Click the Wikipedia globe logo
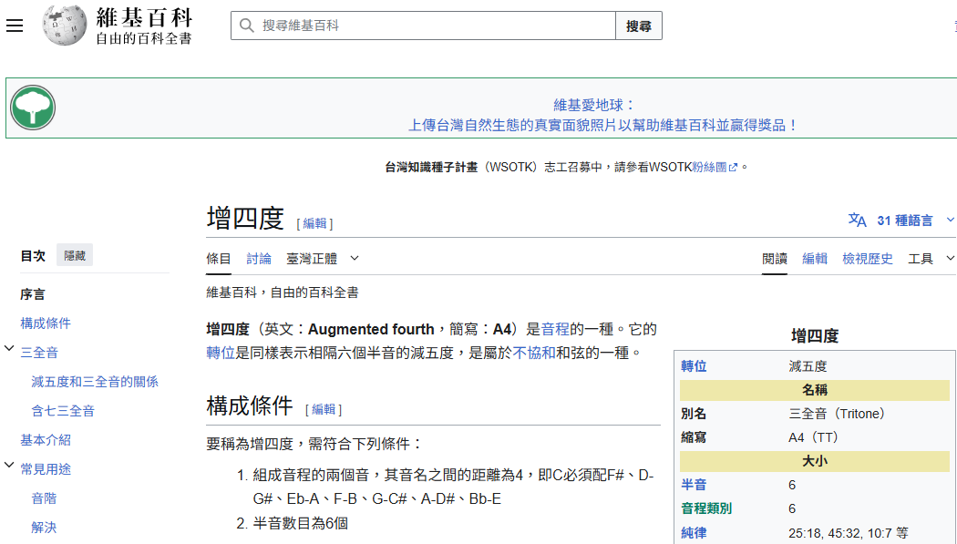Image resolution: width=957 pixels, height=544 pixels. (x=64, y=25)
